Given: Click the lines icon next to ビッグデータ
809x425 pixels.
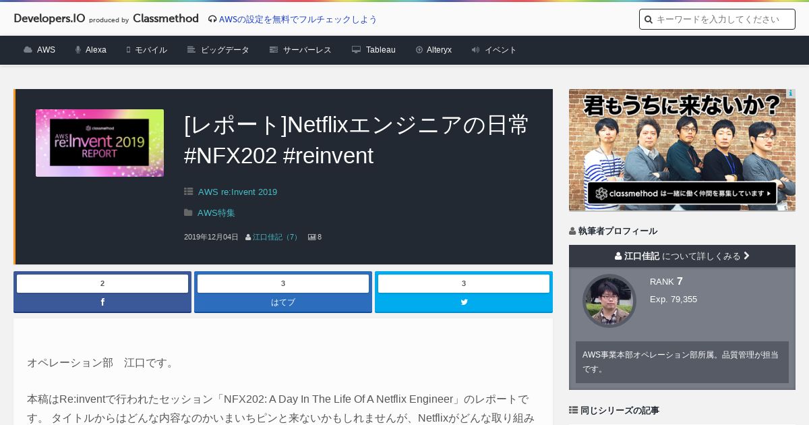Looking at the screenshot, I should (x=191, y=50).
